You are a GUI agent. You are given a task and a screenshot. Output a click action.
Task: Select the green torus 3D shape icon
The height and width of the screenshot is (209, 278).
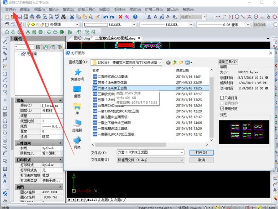click(62, 32)
